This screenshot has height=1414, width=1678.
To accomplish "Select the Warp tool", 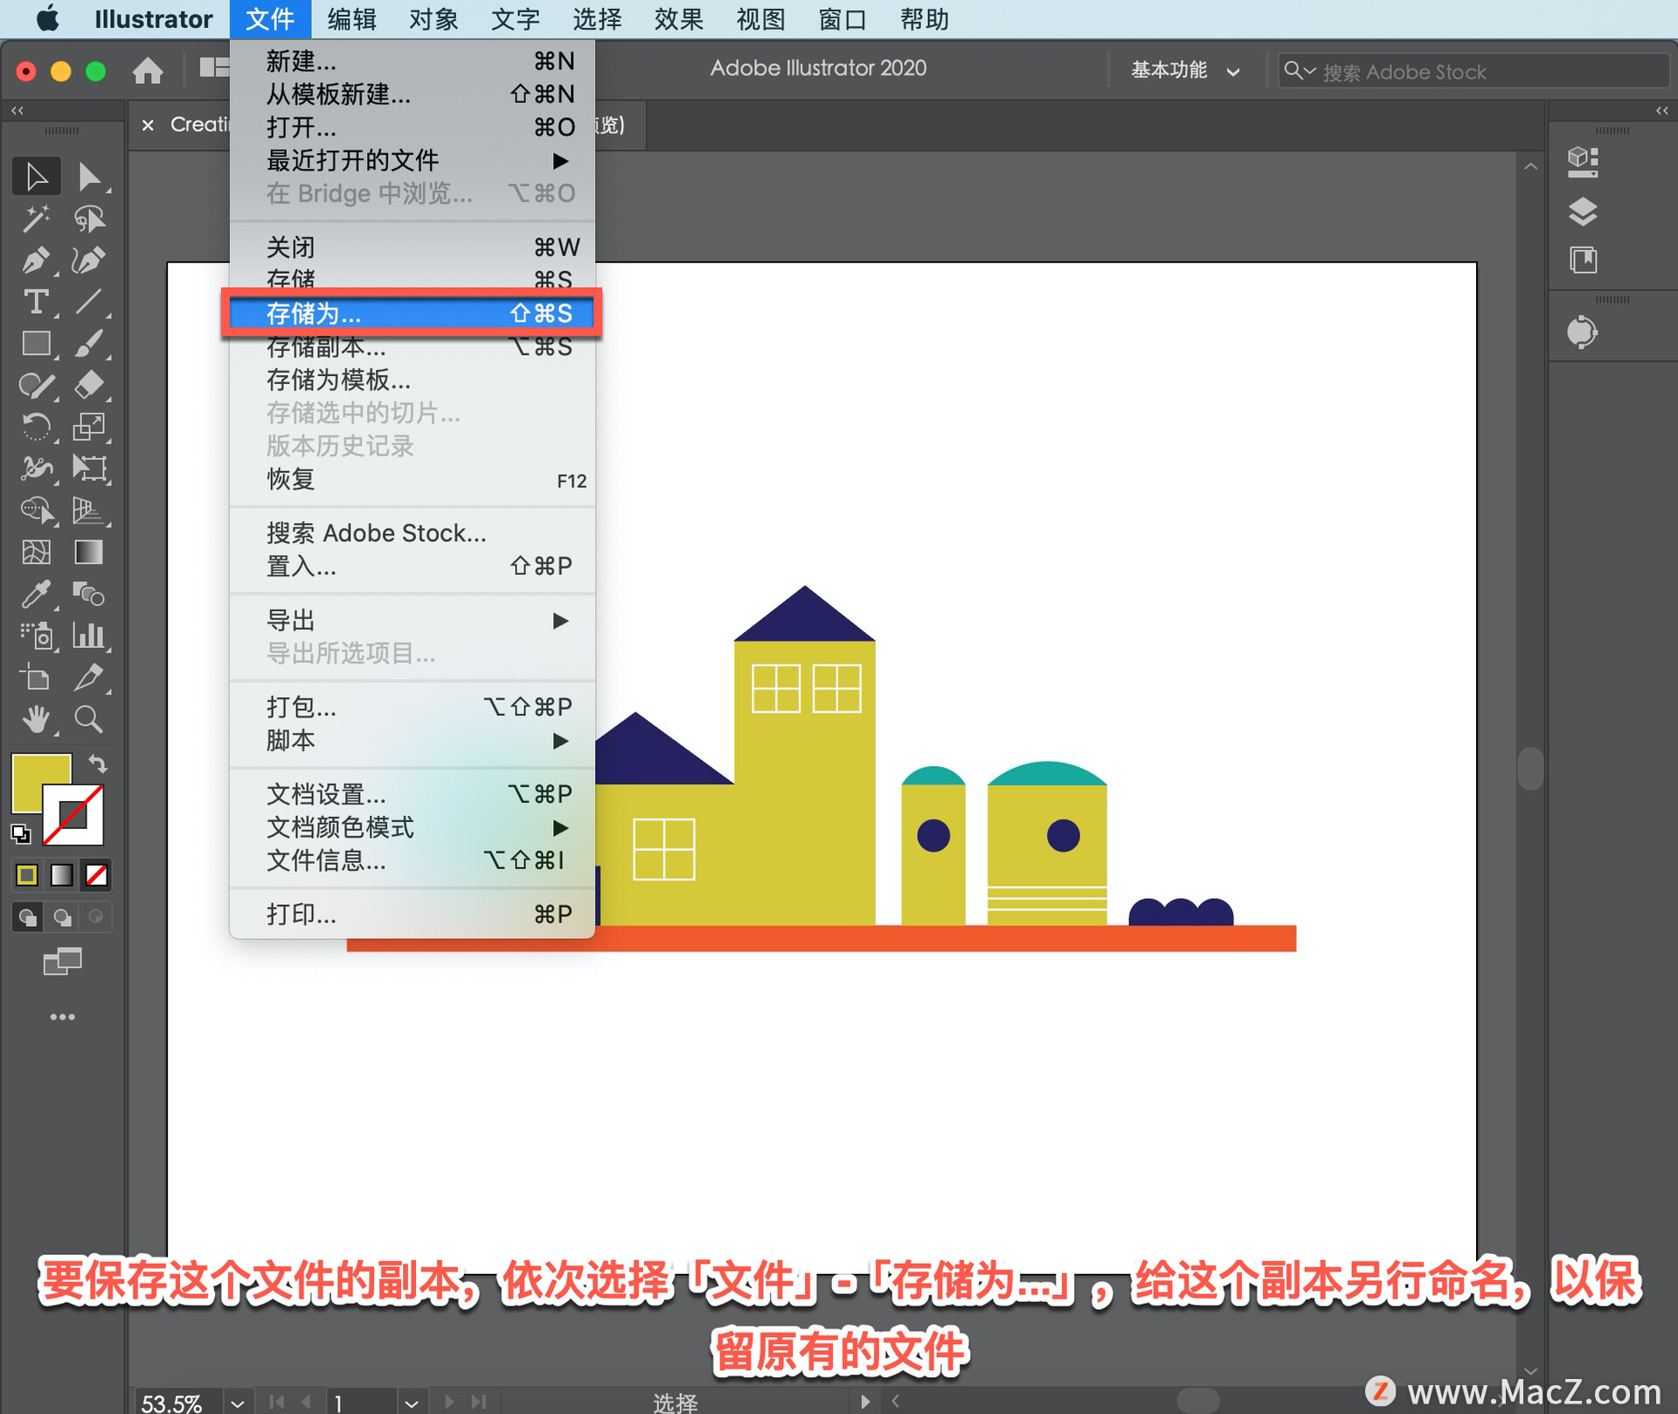I will (37, 469).
